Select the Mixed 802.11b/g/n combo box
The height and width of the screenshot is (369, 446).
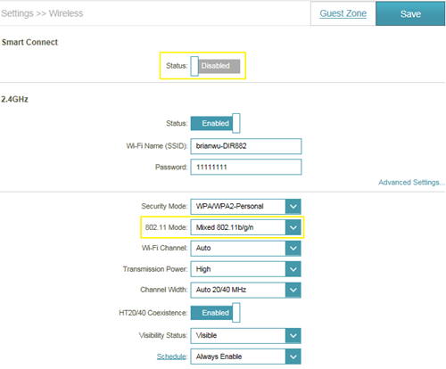click(x=245, y=227)
